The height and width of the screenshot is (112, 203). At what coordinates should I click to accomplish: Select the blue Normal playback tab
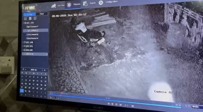click(29, 15)
